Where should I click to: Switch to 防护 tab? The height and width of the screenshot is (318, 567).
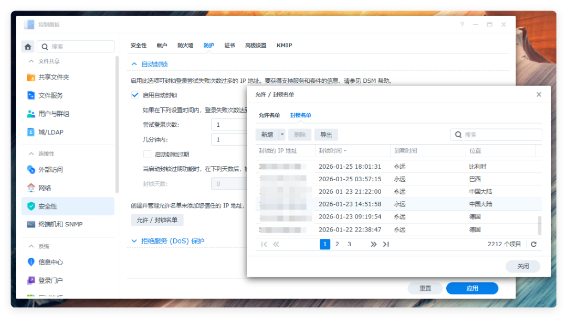(208, 46)
